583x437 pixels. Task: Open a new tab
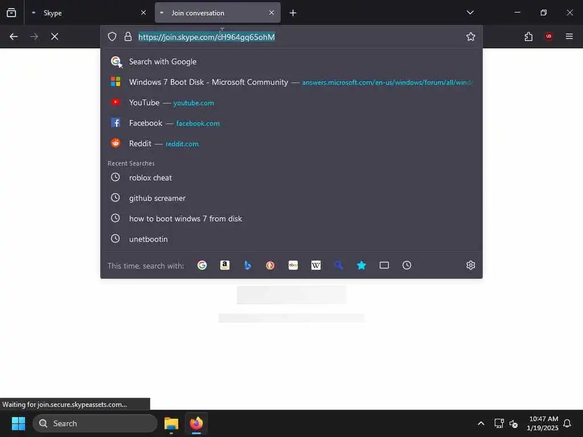click(x=293, y=13)
